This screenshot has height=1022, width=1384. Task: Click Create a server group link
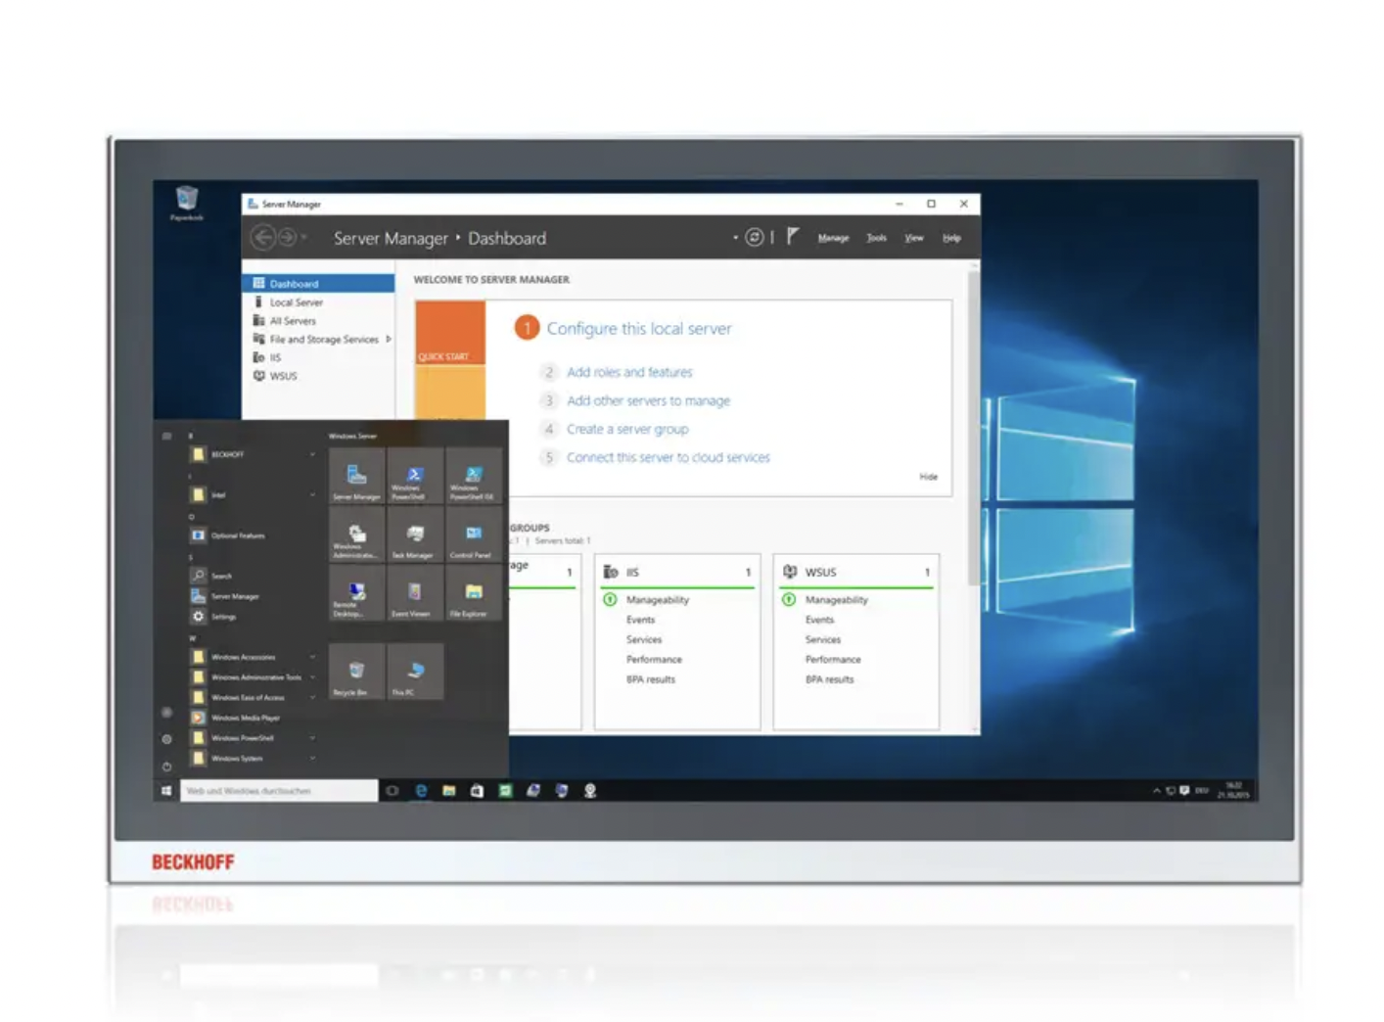pos(627,429)
